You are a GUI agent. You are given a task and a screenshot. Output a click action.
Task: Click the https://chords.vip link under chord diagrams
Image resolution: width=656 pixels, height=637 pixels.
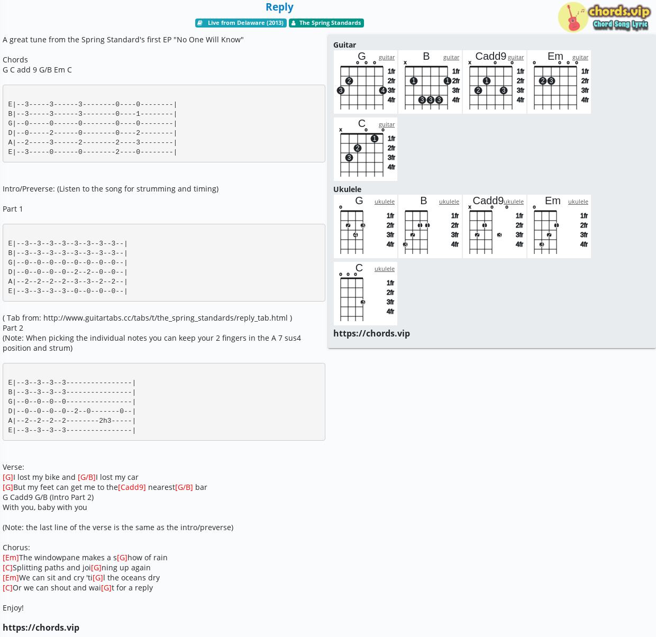(371, 333)
